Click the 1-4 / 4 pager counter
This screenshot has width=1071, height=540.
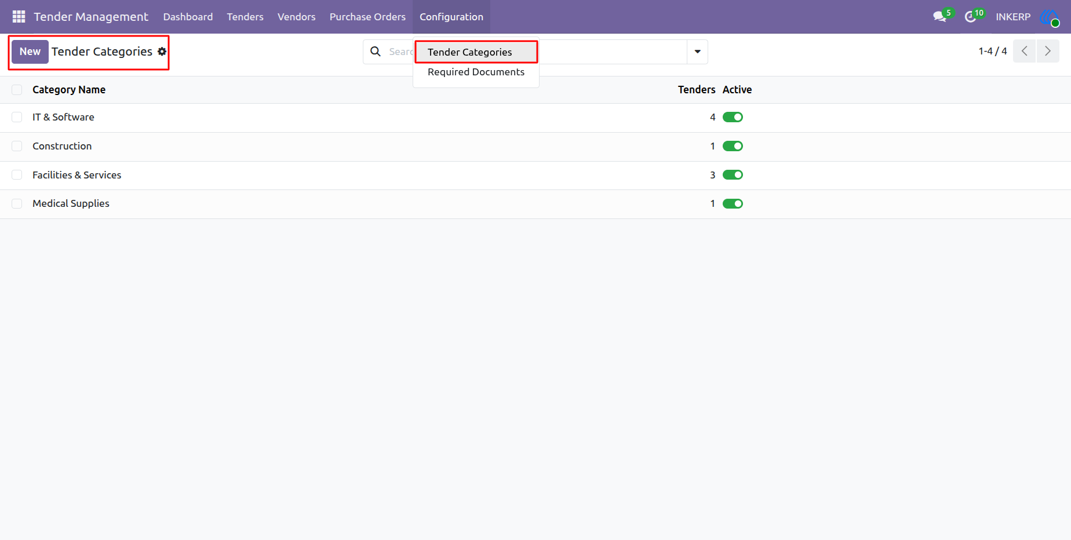[x=993, y=51]
